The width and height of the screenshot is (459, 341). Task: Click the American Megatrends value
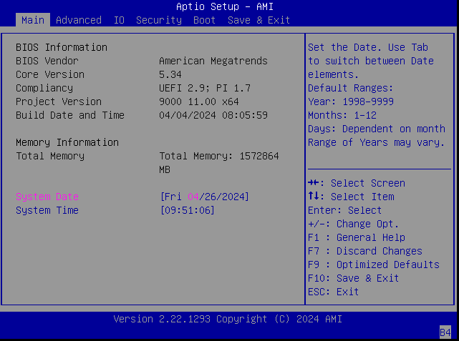point(213,61)
